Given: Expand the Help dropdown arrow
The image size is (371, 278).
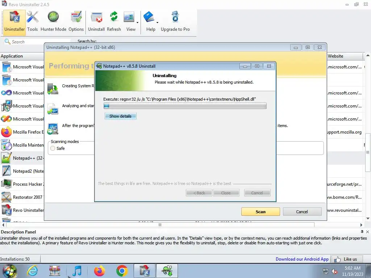Looking at the screenshot, I should point(157,23).
